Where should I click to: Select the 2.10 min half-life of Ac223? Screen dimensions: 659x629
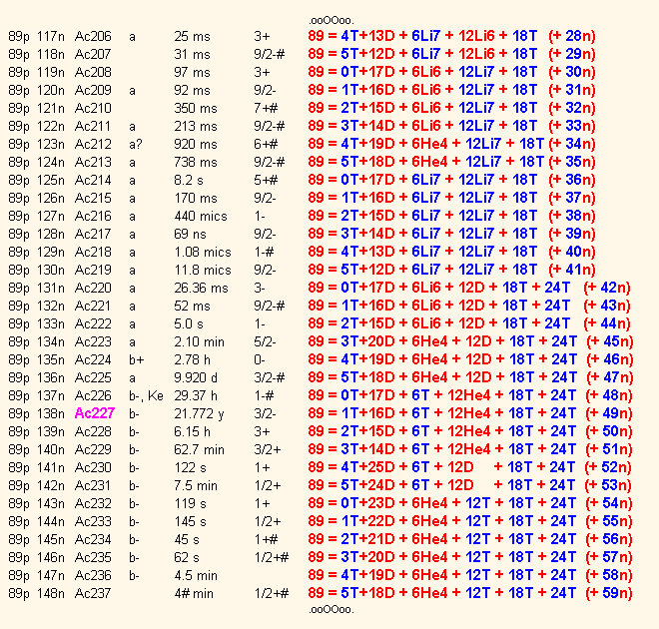(196, 341)
